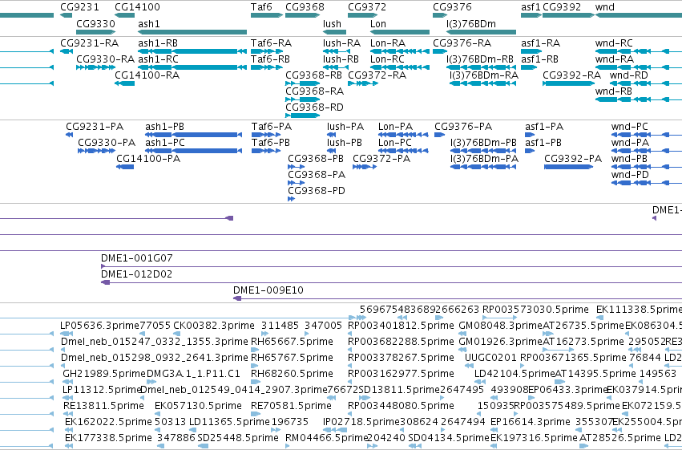Open the LD11365.5prime EST label
The width and height of the screenshot is (682, 450).
(x=229, y=423)
